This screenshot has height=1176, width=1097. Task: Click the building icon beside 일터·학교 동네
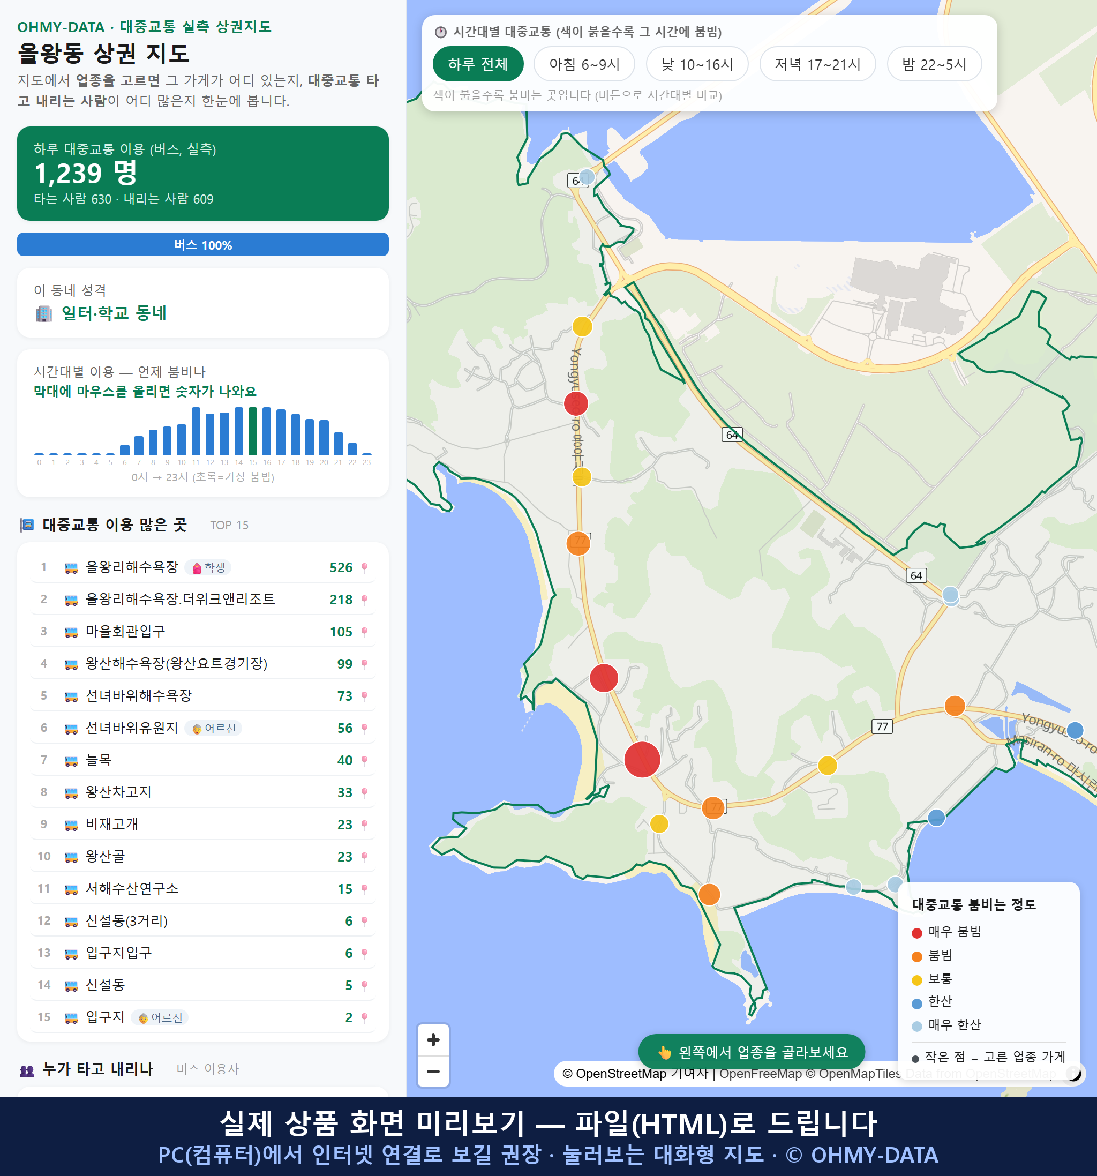pyautogui.click(x=44, y=313)
